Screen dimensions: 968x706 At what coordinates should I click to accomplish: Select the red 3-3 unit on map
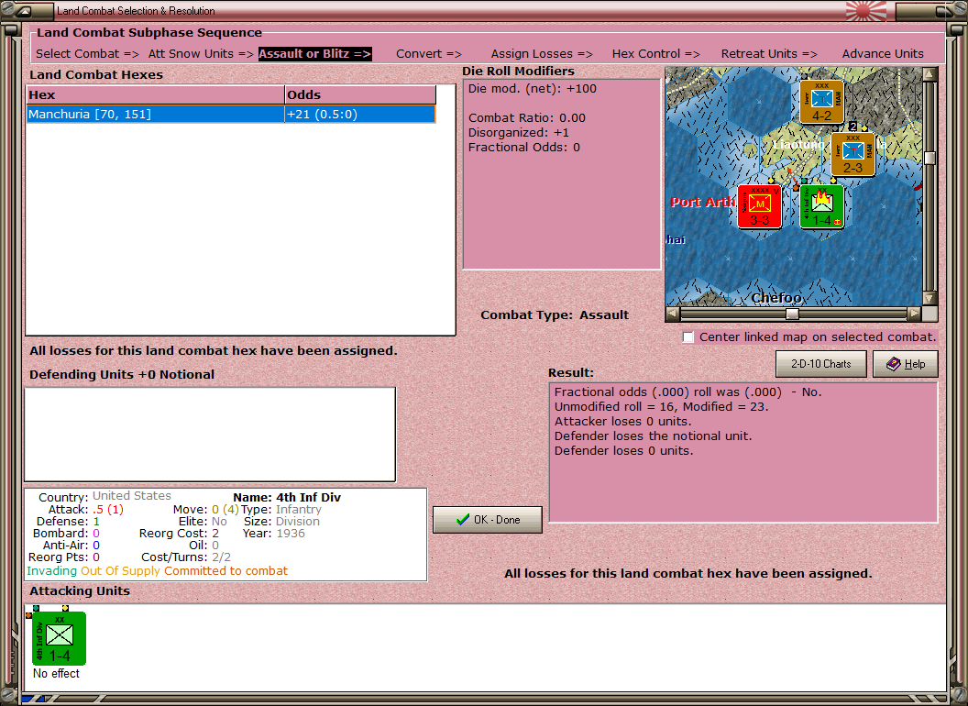click(759, 207)
